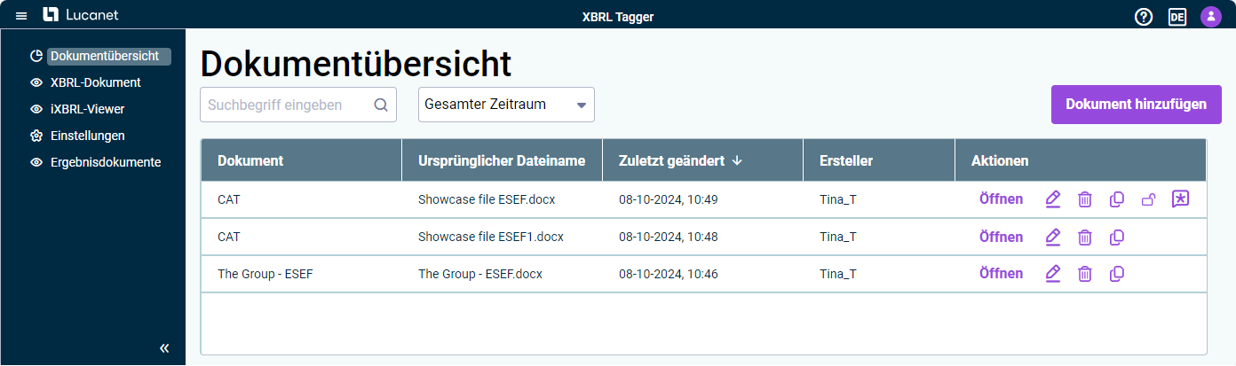Open the hamburger navigation menu
Image resolution: width=1236 pixels, height=366 pixels.
[x=21, y=16]
